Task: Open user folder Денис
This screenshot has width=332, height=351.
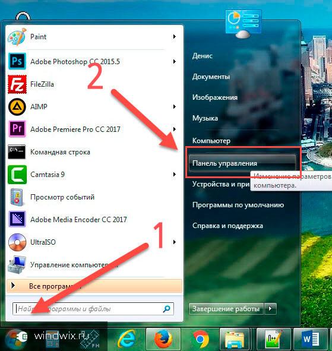Action: 203,55
